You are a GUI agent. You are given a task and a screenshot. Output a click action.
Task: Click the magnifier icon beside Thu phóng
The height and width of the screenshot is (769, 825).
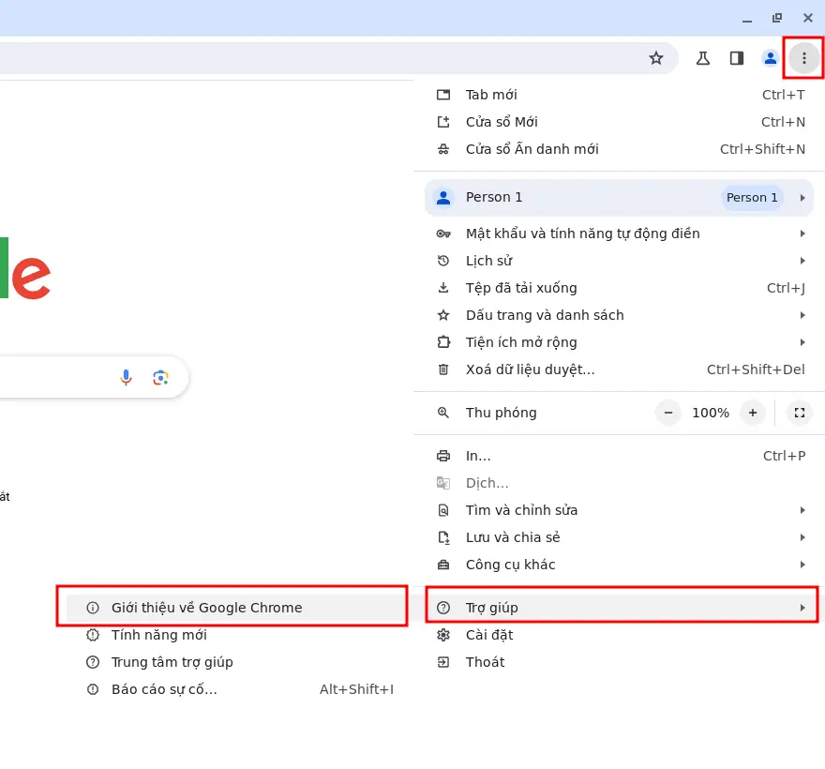443,413
